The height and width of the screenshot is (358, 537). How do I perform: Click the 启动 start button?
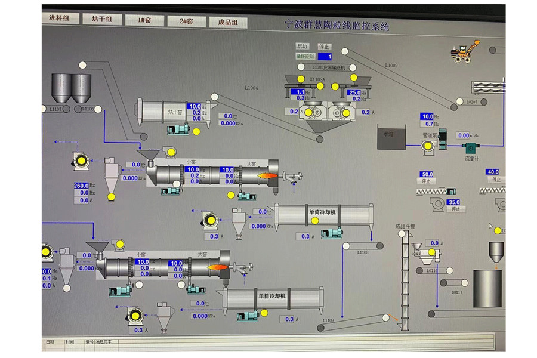point(302,46)
